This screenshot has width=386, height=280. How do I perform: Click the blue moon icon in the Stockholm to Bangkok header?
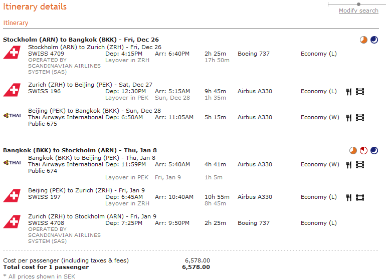(374, 40)
